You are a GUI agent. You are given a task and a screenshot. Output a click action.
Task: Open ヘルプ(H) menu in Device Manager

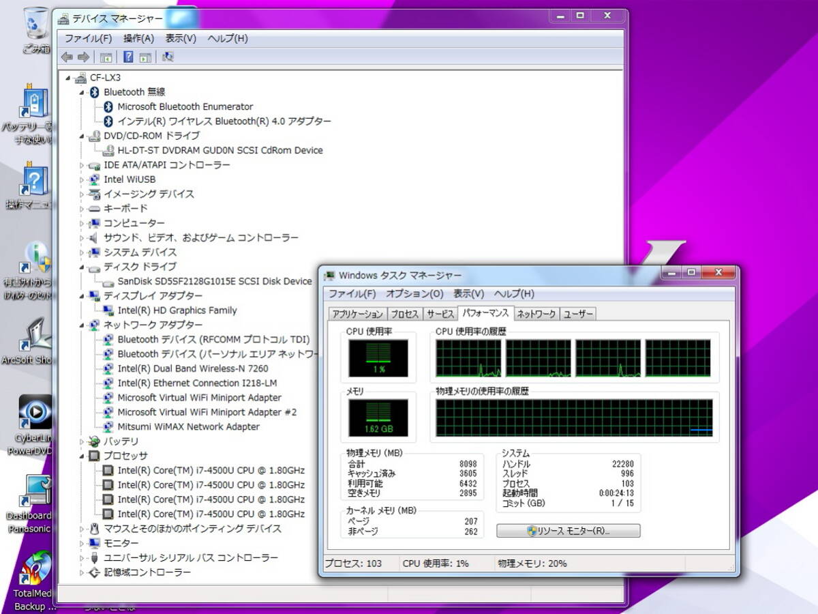228,38
